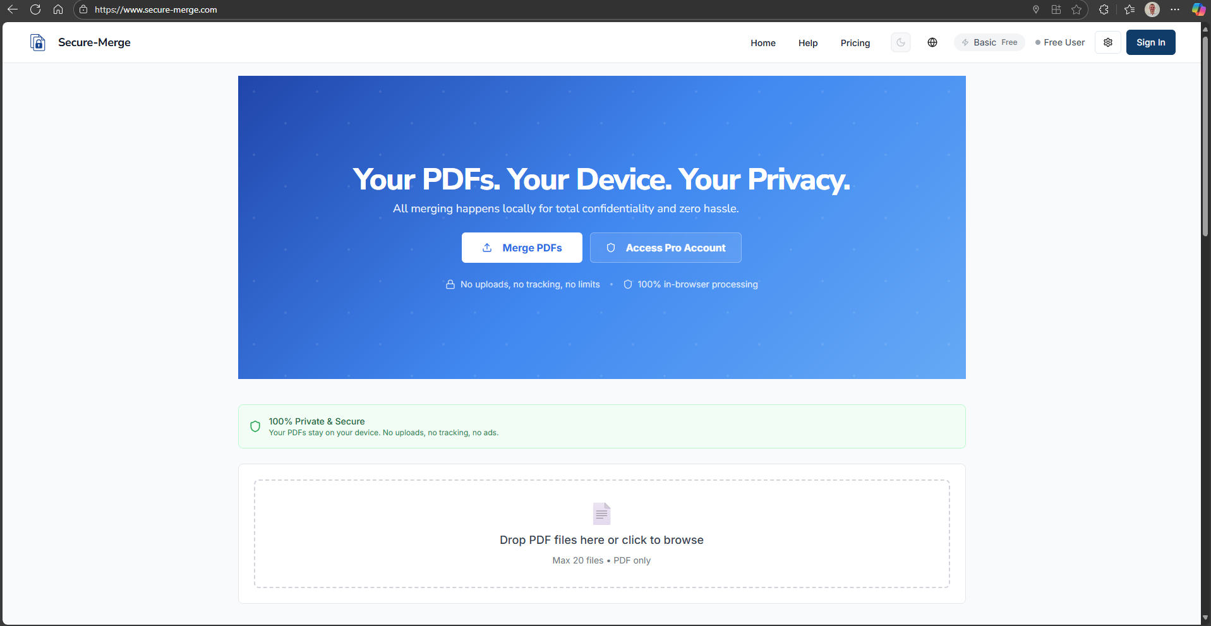Click the Sign In button
The width and height of the screenshot is (1211, 626).
point(1151,42)
